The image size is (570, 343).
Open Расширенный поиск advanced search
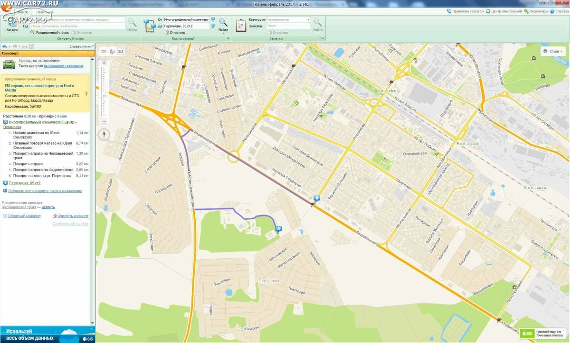(x=52, y=32)
